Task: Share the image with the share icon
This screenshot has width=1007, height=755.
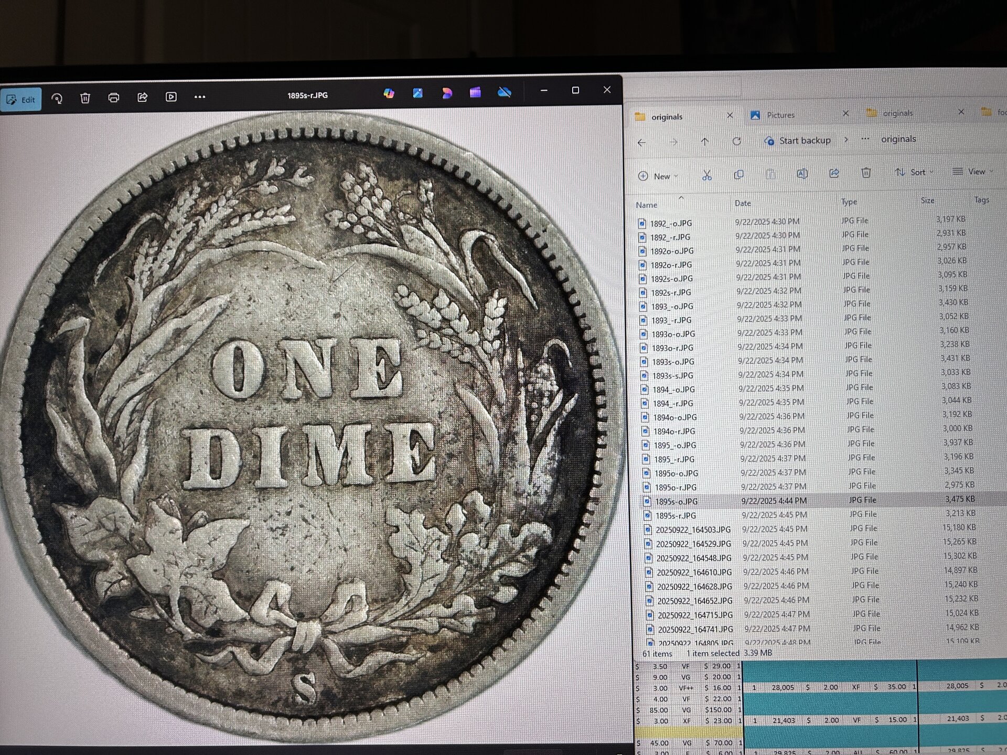Action: [142, 97]
